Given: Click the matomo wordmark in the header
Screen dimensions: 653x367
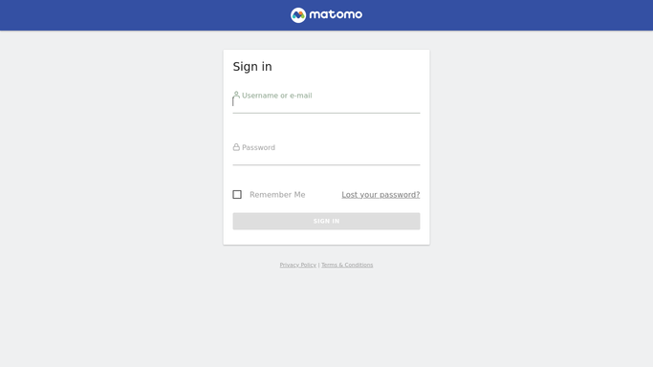Looking at the screenshot, I should [336, 14].
